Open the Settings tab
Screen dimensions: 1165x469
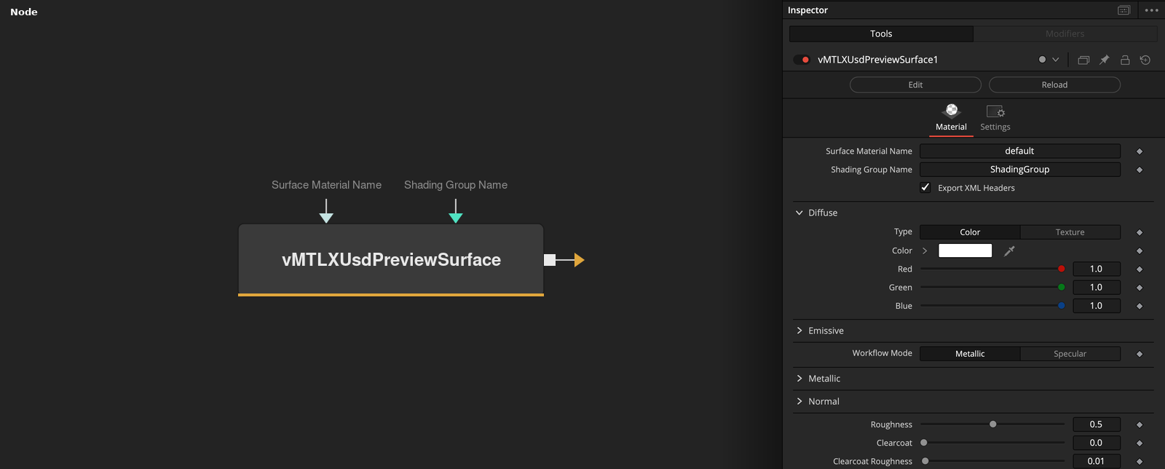pos(995,118)
